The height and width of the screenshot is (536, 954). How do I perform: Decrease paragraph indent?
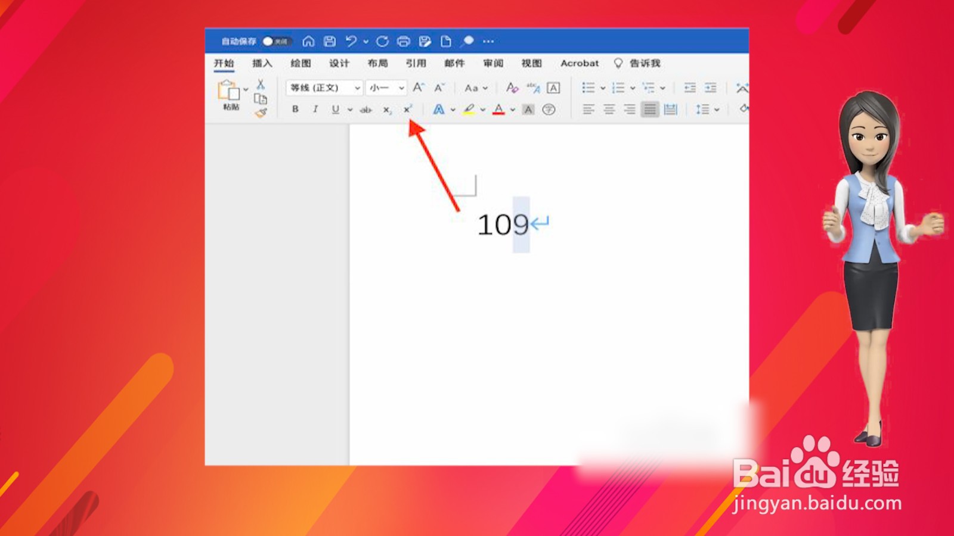[690, 88]
